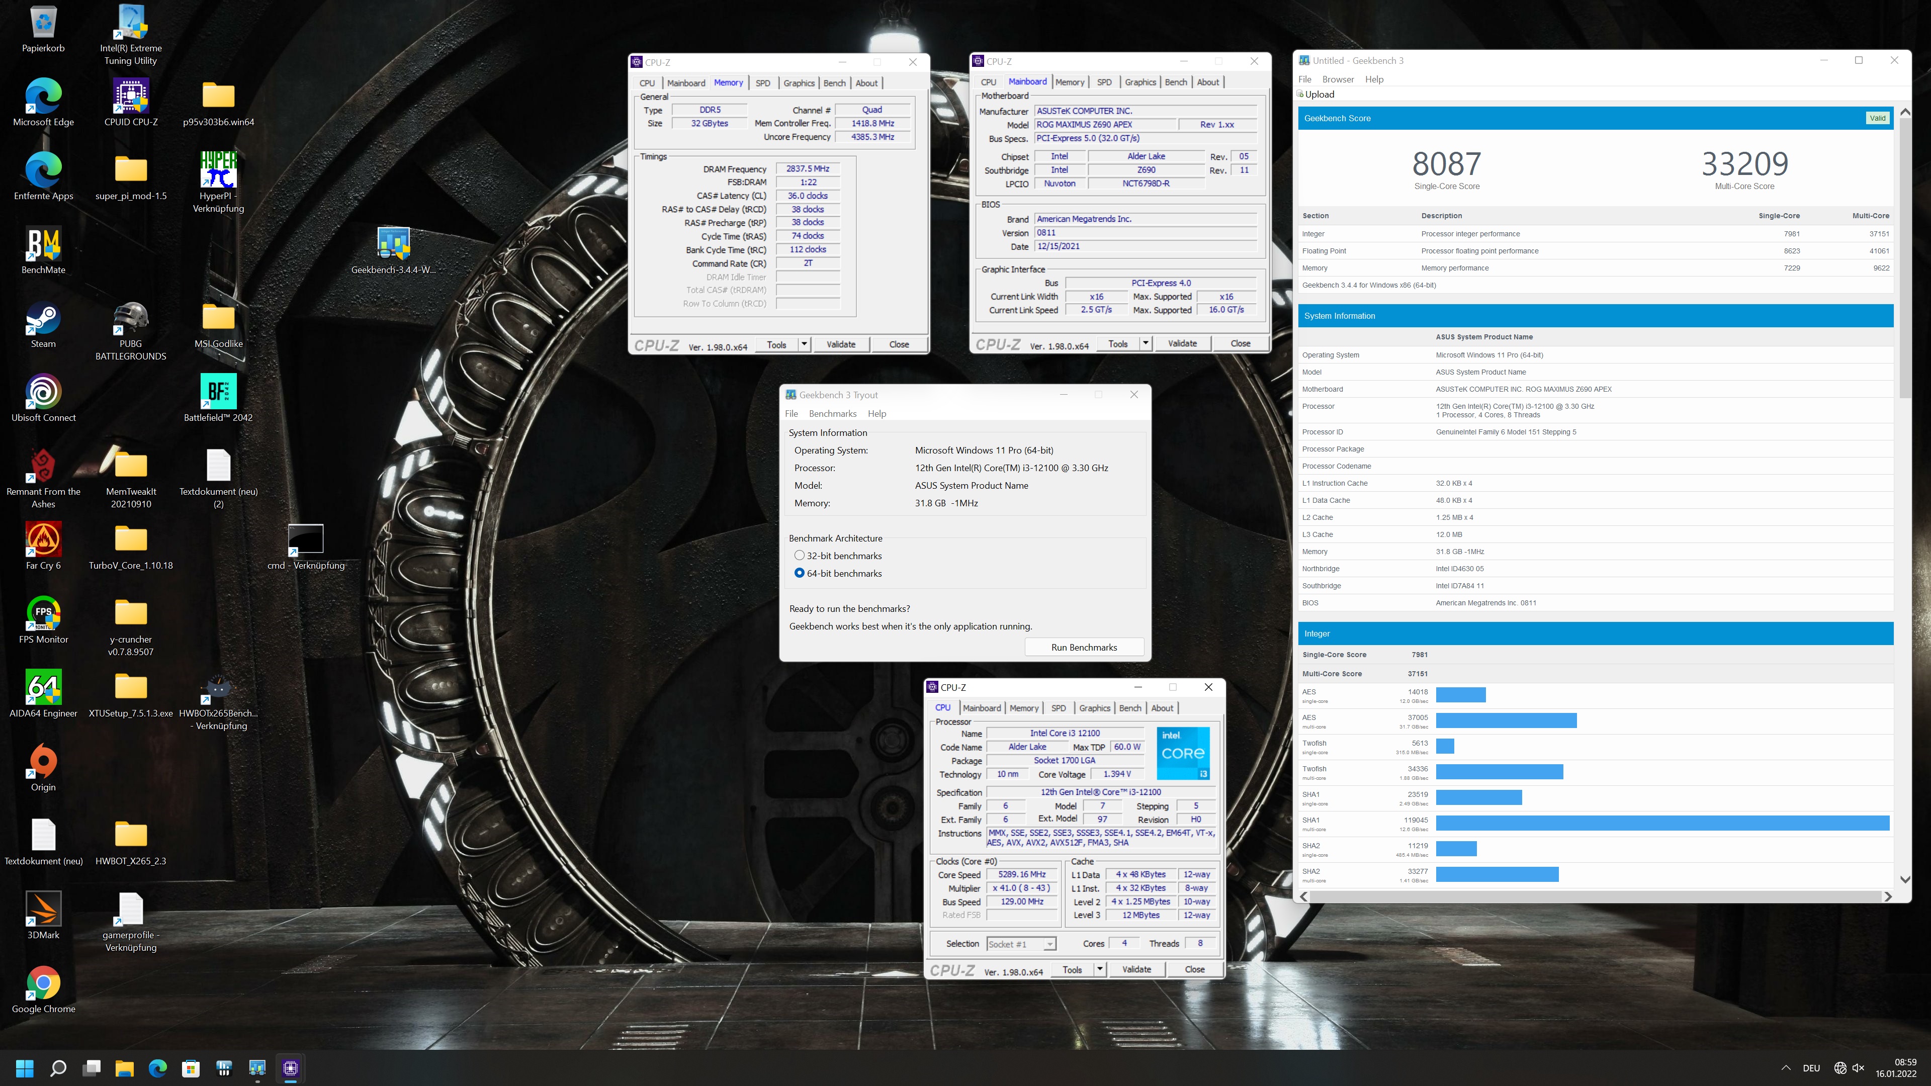Image resolution: width=1931 pixels, height=1086 pixels.
Task: Open Task View from taskbar
Action: pyautogui.click(x=92, y=1068)
